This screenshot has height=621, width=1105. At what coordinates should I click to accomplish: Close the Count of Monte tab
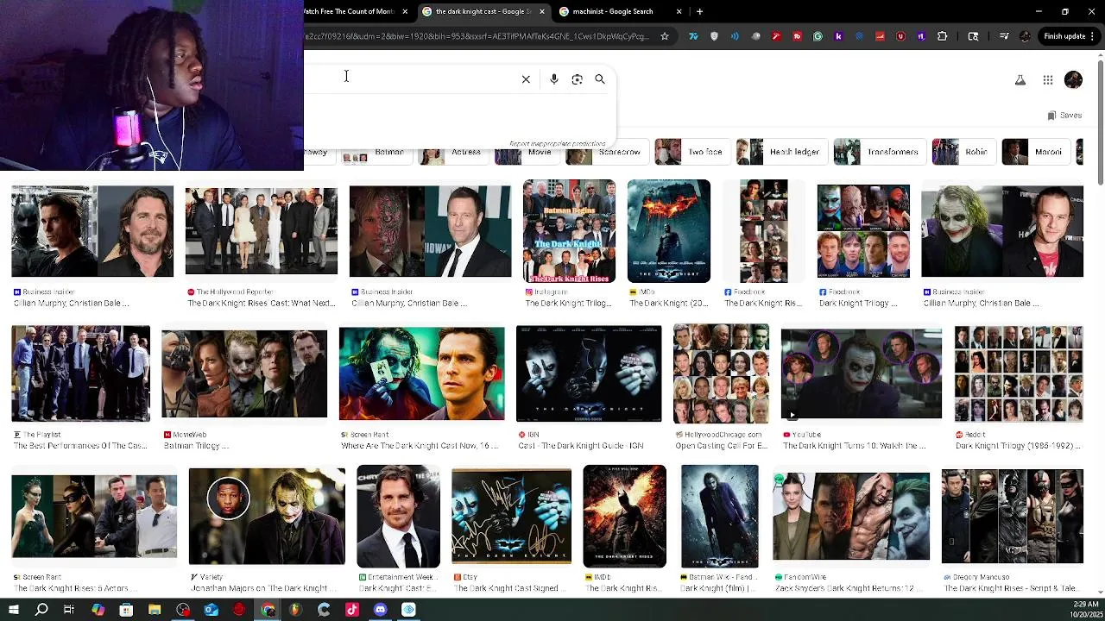(405, 11)
